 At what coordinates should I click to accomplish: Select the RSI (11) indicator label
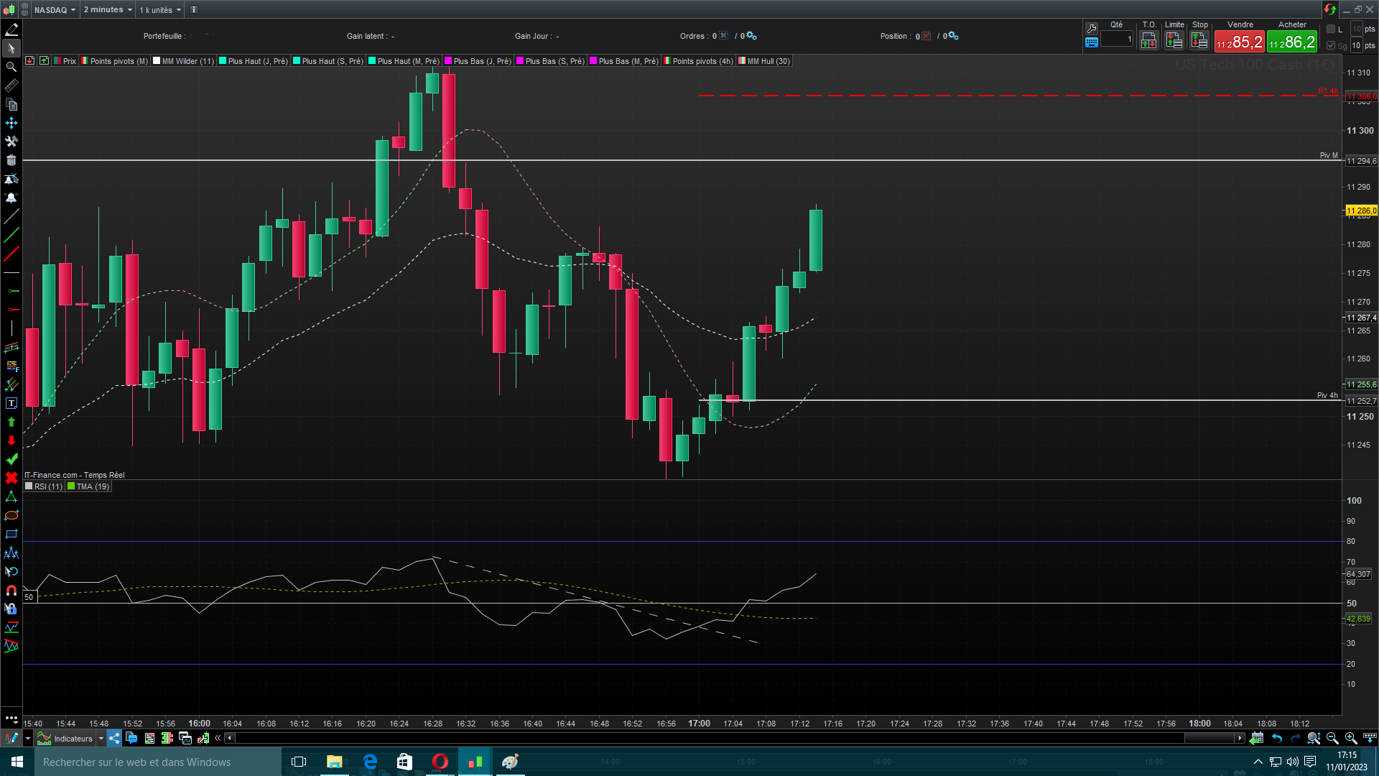tap(47, 486)
